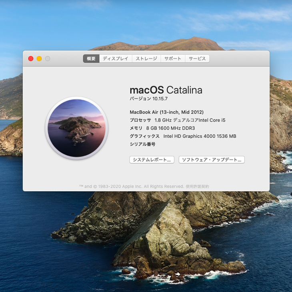Viewport: 292px width, 292px height.
Task: Open the サービス tab
Action: coord(197,59)
